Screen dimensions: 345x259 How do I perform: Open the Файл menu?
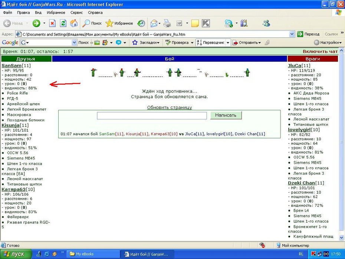[7, 13]
